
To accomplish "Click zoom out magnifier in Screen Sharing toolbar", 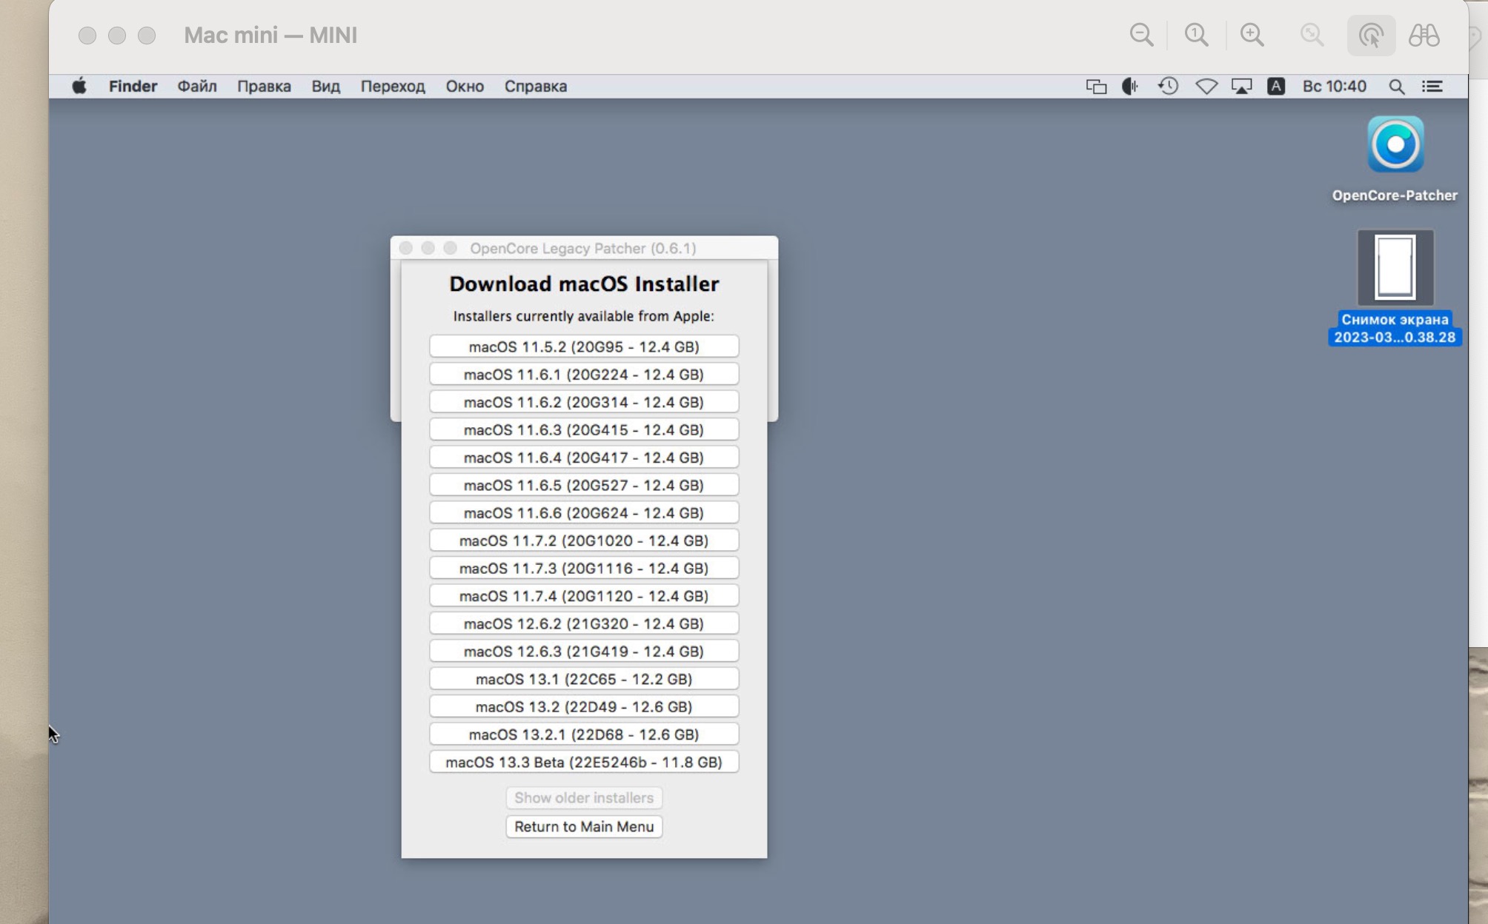I will (1141, 36).
